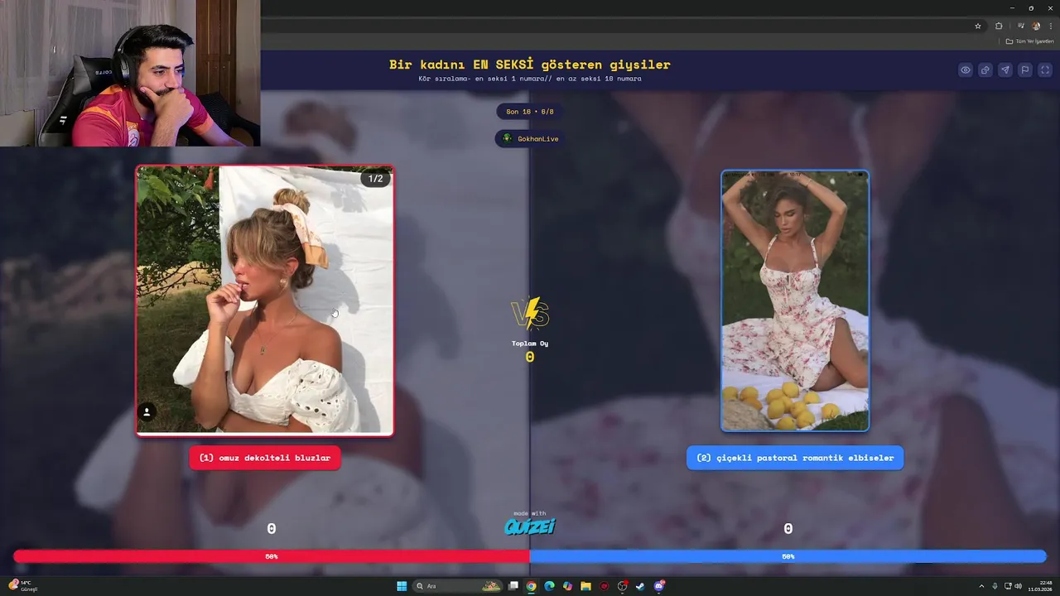Open the media control icon in Chrome toolbar
This screenshot has width=1060, height=596.
click(1020, 26)
